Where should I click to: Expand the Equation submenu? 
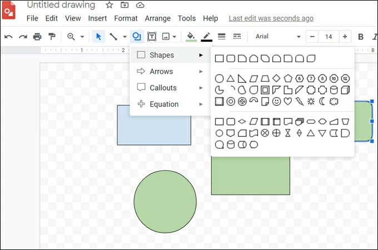(x=170, y=104)
